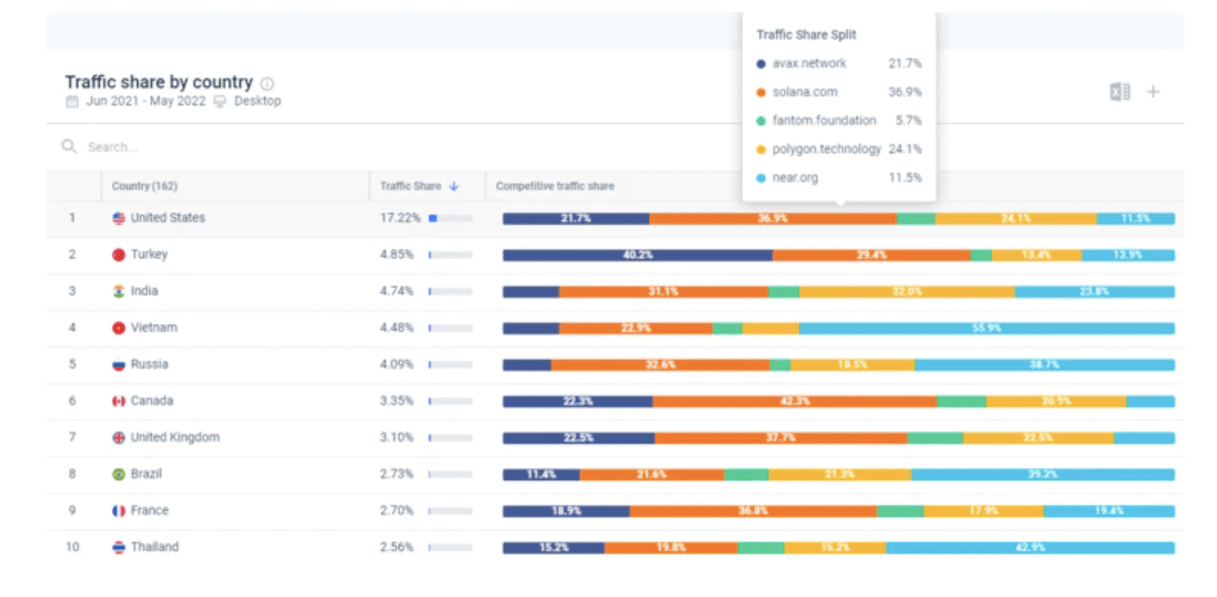Click the dark blue 40.2% segment in Turkey row
The height and width of the screenshot is (597, 1217).
click(x=638, y=255)
